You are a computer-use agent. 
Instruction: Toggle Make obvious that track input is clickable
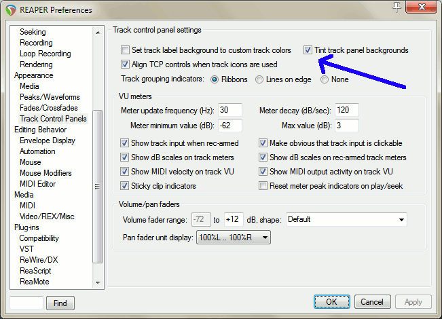[263, 143]
